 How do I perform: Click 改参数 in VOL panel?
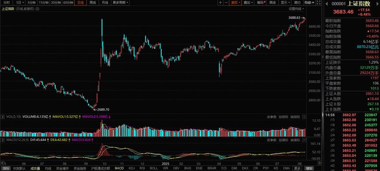tap(272, 117)
